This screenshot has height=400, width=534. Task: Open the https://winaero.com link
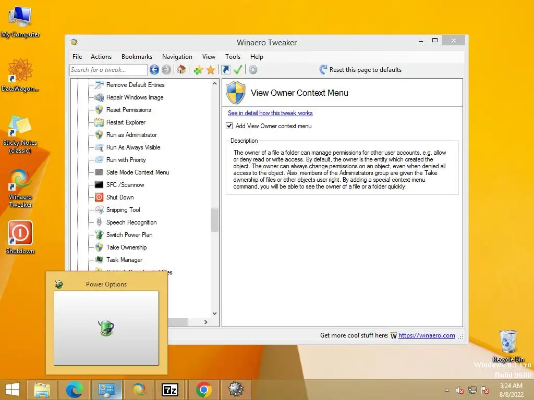427,335
